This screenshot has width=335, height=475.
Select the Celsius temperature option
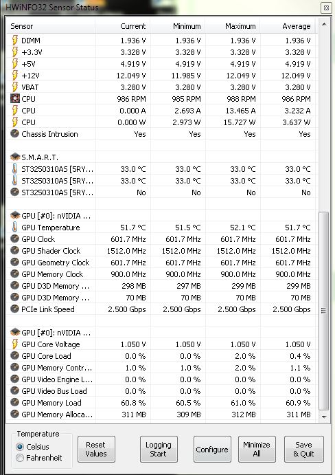20,447
